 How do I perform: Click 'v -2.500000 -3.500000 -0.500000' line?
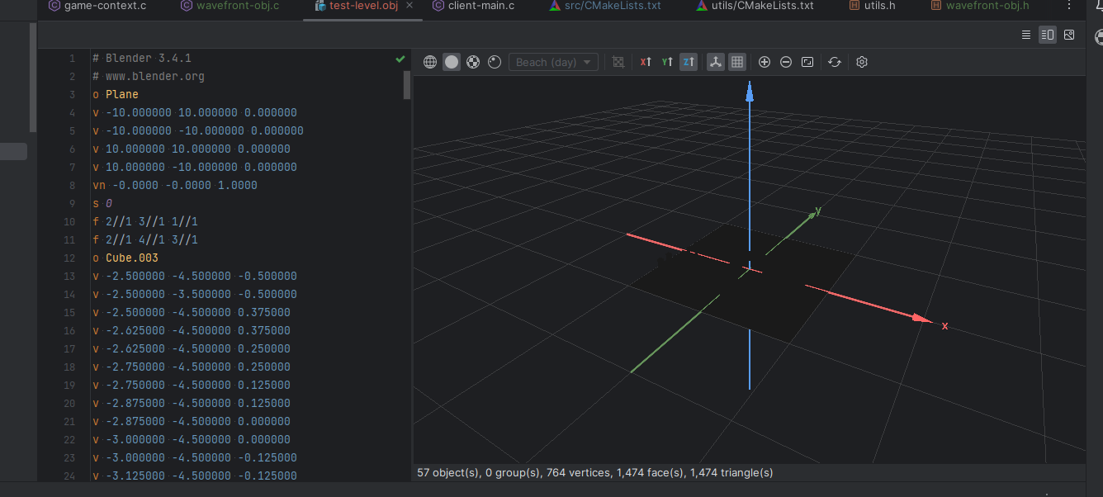(x=195, y=294)
